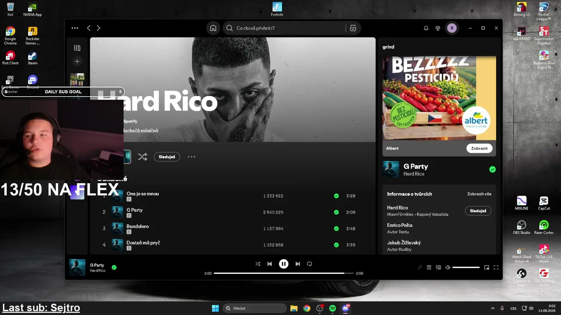Toggle the liked checkmark in the now playing bar
561x315 pixels.
[x=114, y=267]
